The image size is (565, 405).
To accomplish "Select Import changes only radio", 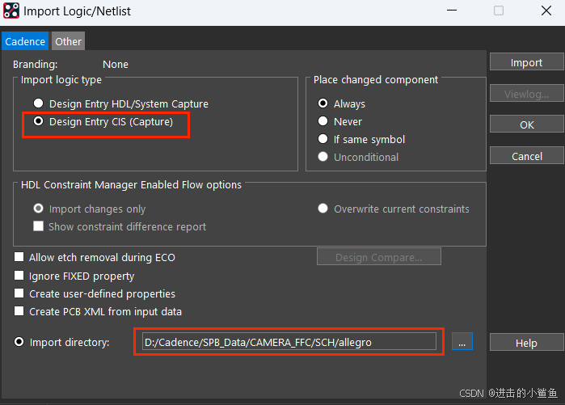I will coord(38,209).
